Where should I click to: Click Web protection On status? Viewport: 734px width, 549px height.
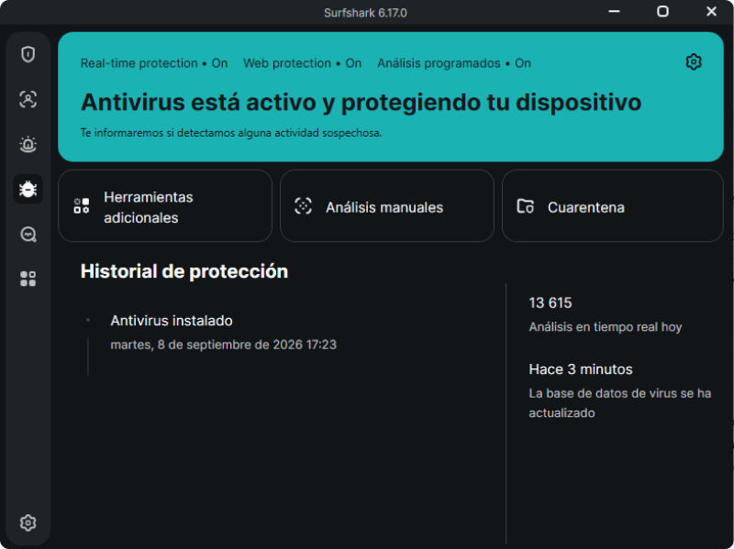point(303,63)
